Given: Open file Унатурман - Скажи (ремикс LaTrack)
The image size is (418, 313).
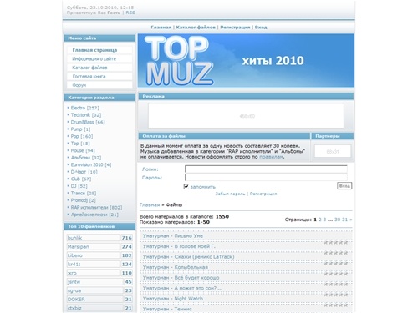Looking at the screenshot, I should click(188, 257).
